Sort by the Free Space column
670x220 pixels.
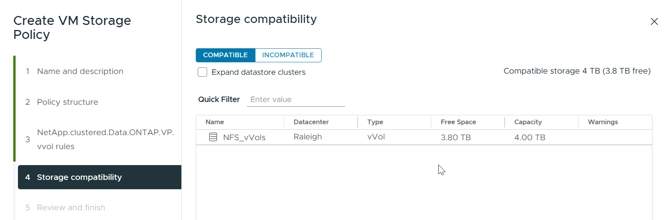pyautogui.click(x=458, y=122)
